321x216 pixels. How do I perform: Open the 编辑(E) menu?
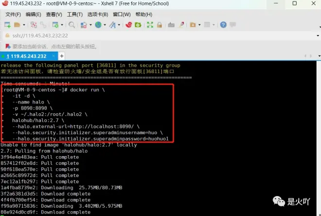click(x=34, y=15)
